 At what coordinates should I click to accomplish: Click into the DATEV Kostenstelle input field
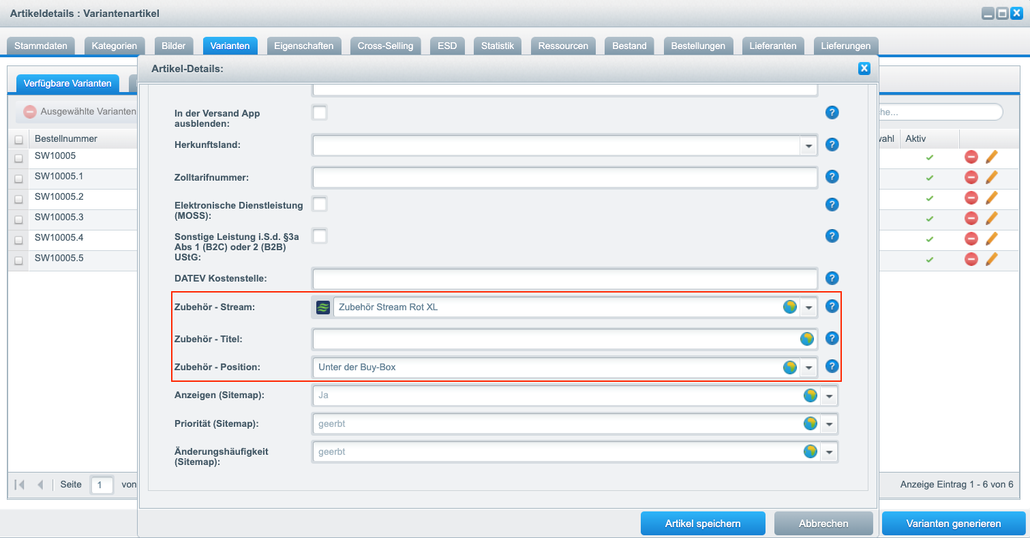(565, 278)
